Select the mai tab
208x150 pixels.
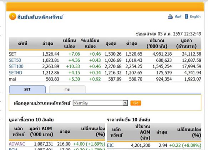tap(67, 89)
